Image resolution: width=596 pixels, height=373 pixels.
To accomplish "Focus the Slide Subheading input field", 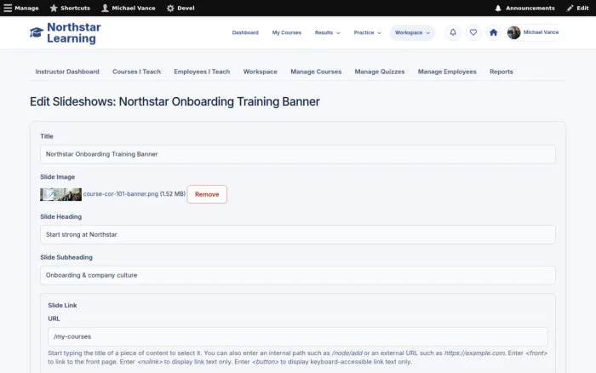I will (x=298, y=275).
